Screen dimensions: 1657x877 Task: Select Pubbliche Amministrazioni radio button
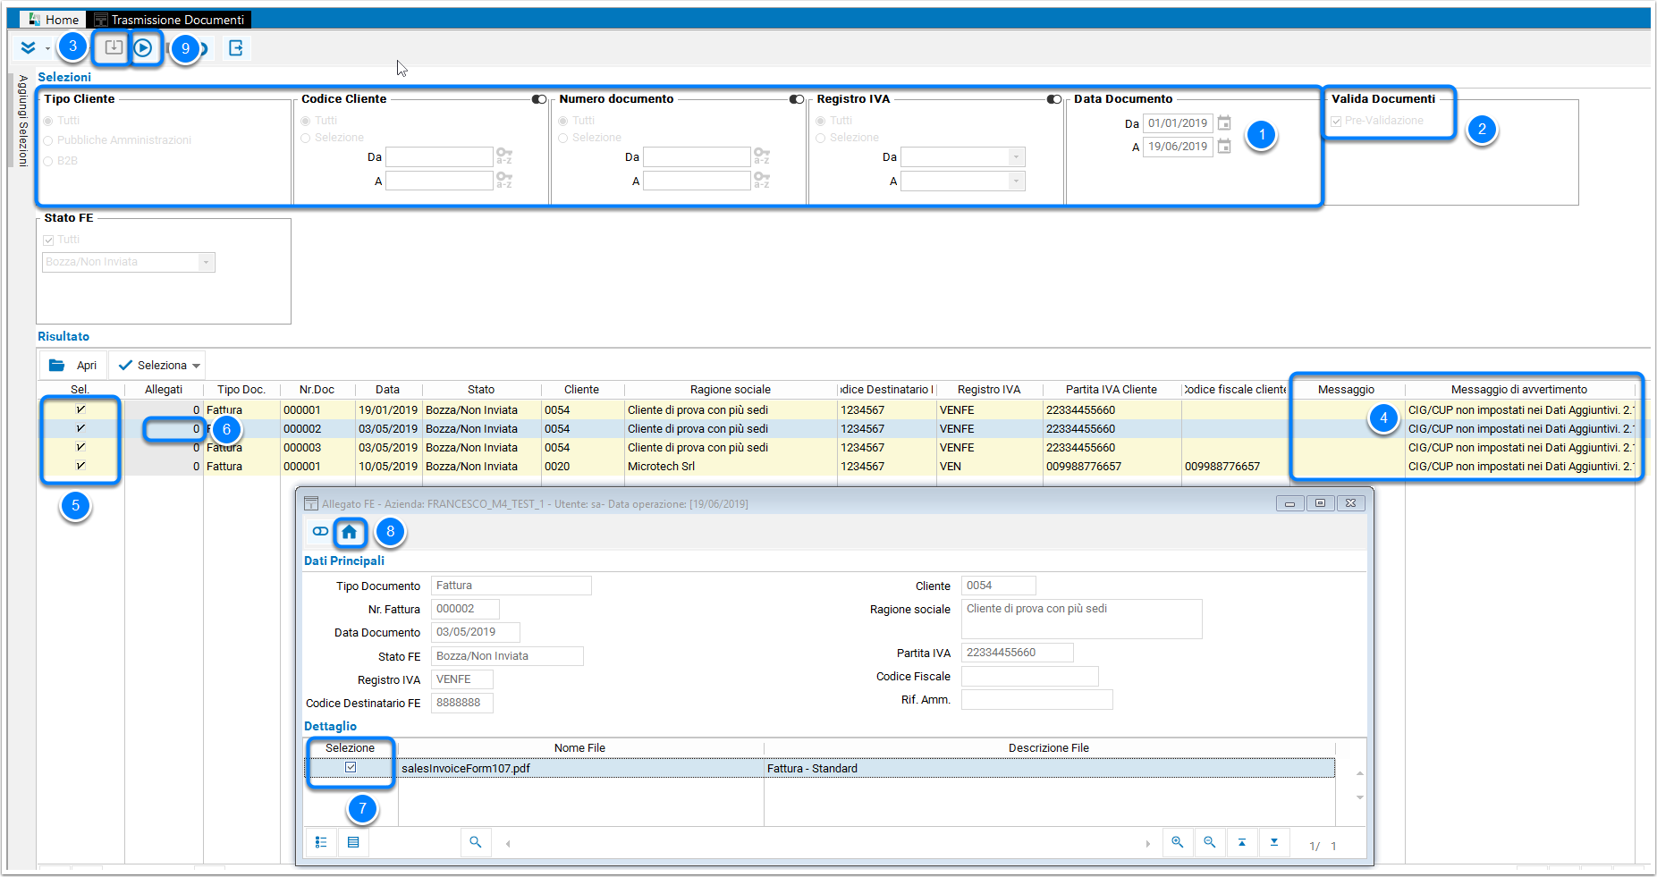pyautogui.click(x=48, y=140)
